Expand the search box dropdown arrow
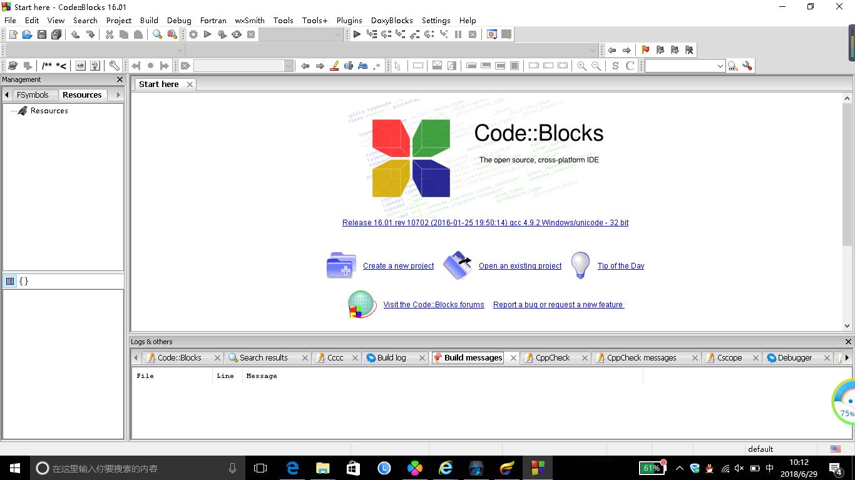 pyautogui.click(x=720, y=66)
